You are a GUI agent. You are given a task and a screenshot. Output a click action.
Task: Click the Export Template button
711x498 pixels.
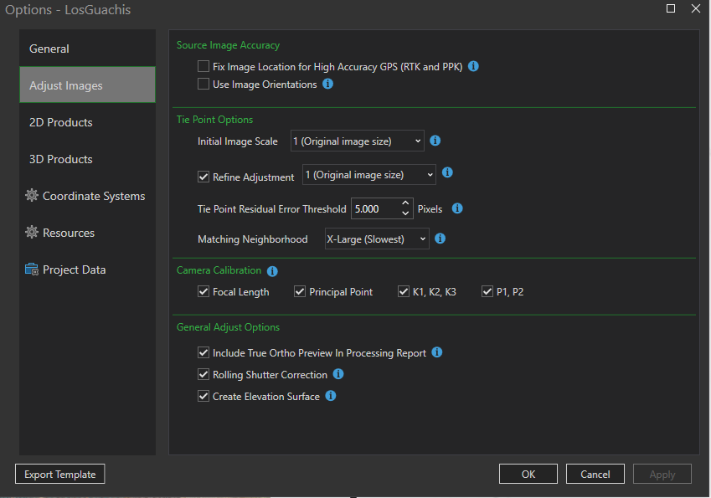pyautogui.click(x=59, y=475)
